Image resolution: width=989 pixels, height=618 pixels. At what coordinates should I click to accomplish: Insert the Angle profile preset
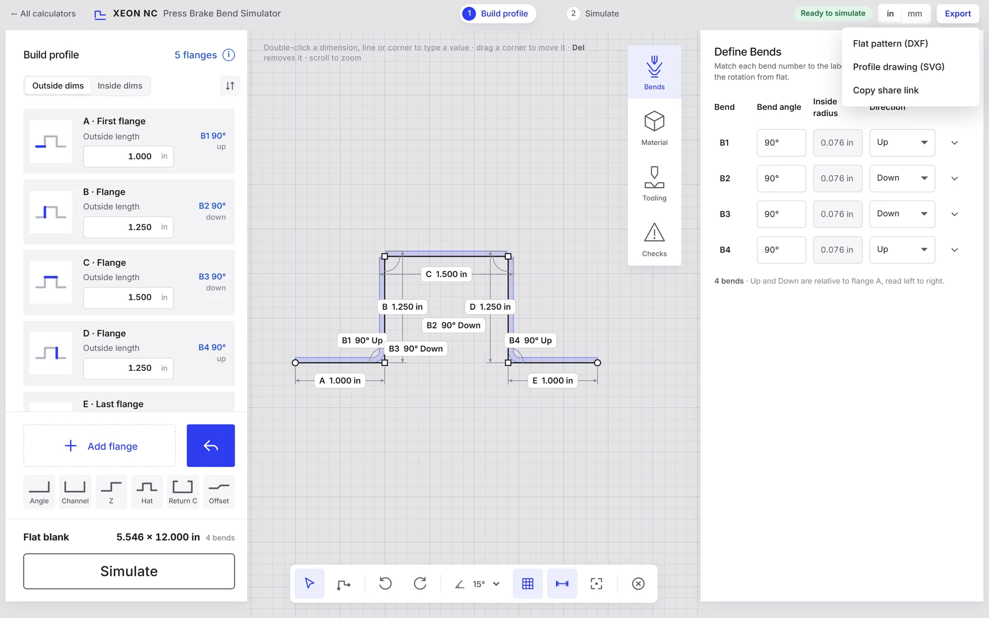point(39,492)
